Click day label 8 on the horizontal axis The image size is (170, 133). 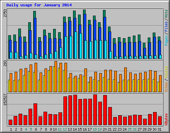[46, 129]
